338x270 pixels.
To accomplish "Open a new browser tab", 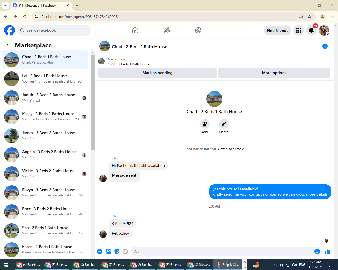I will (x=77, y=5).
